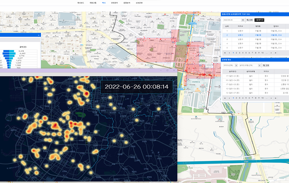Click the search button in the taxi stand panel
This screenshot has width=289, height=183.
coord(266,65)
